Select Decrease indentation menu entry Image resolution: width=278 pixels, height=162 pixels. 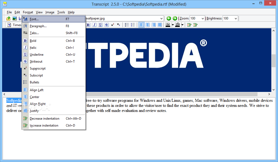point(54,119)
